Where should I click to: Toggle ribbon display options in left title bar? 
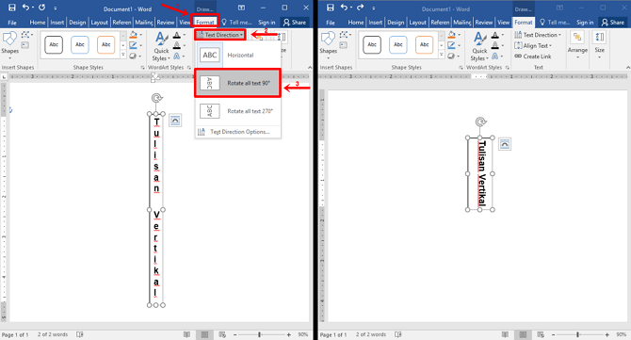click(x=241, y=8)
